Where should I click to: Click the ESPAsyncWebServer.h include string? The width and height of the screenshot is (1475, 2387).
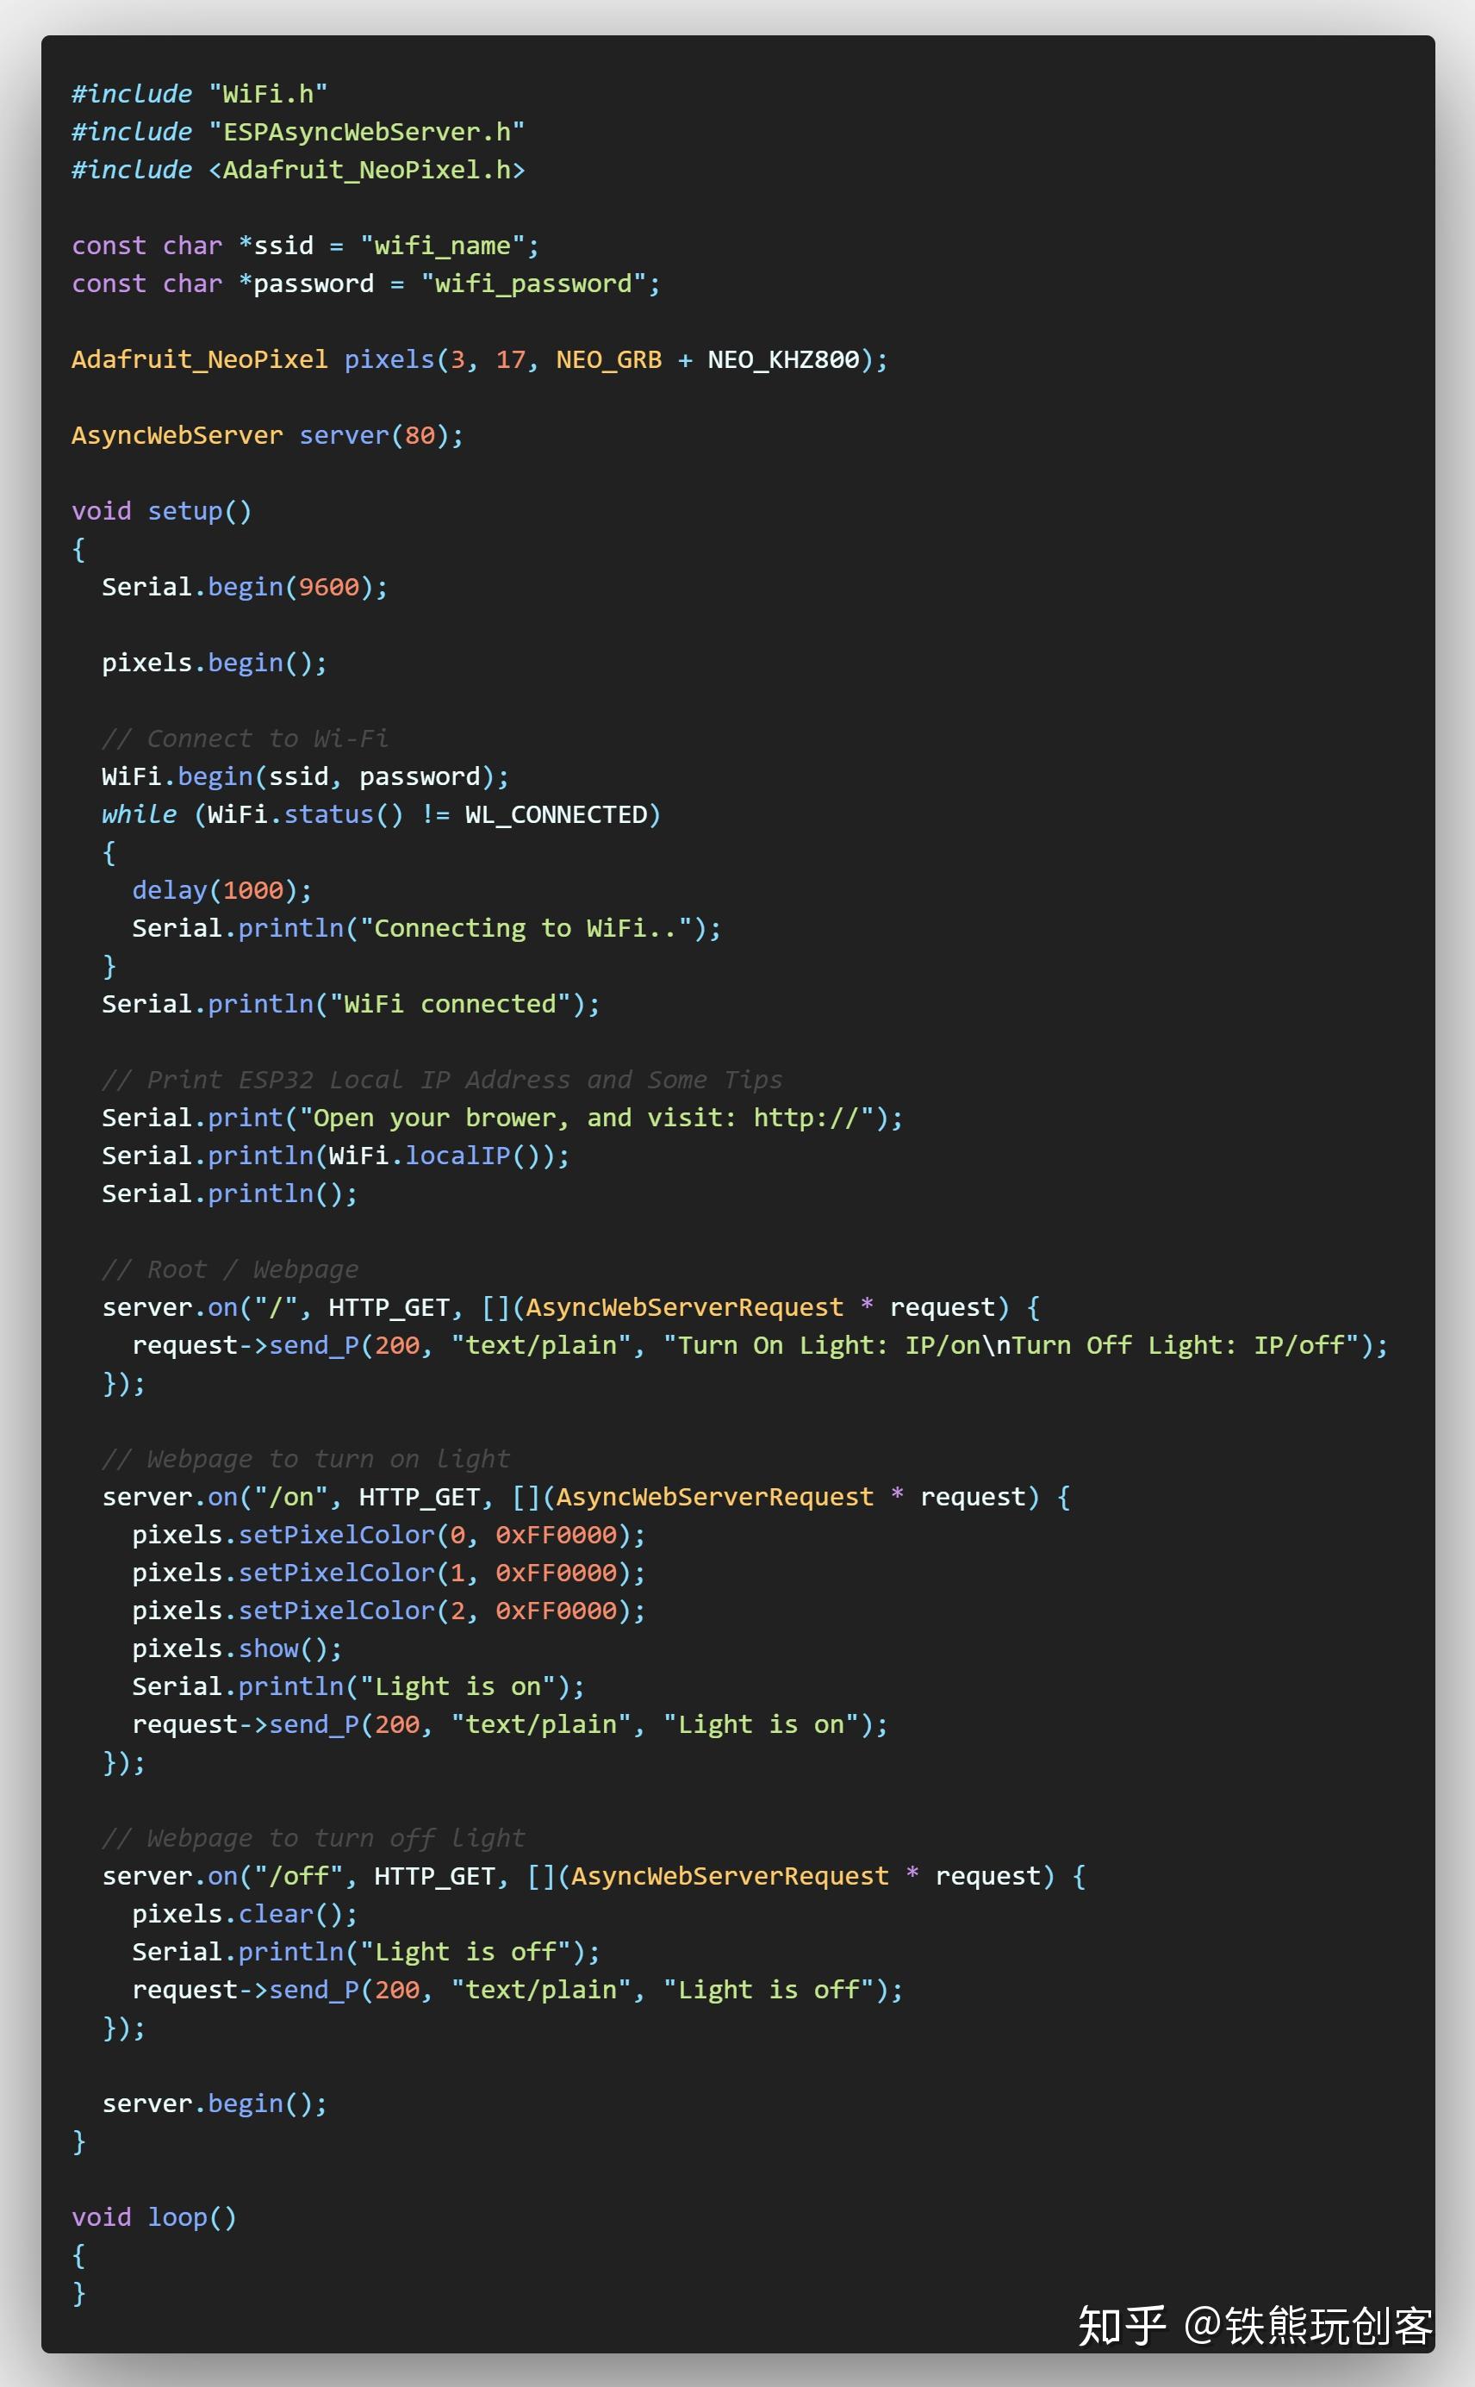pyautogui.click(x=367, y=132)
